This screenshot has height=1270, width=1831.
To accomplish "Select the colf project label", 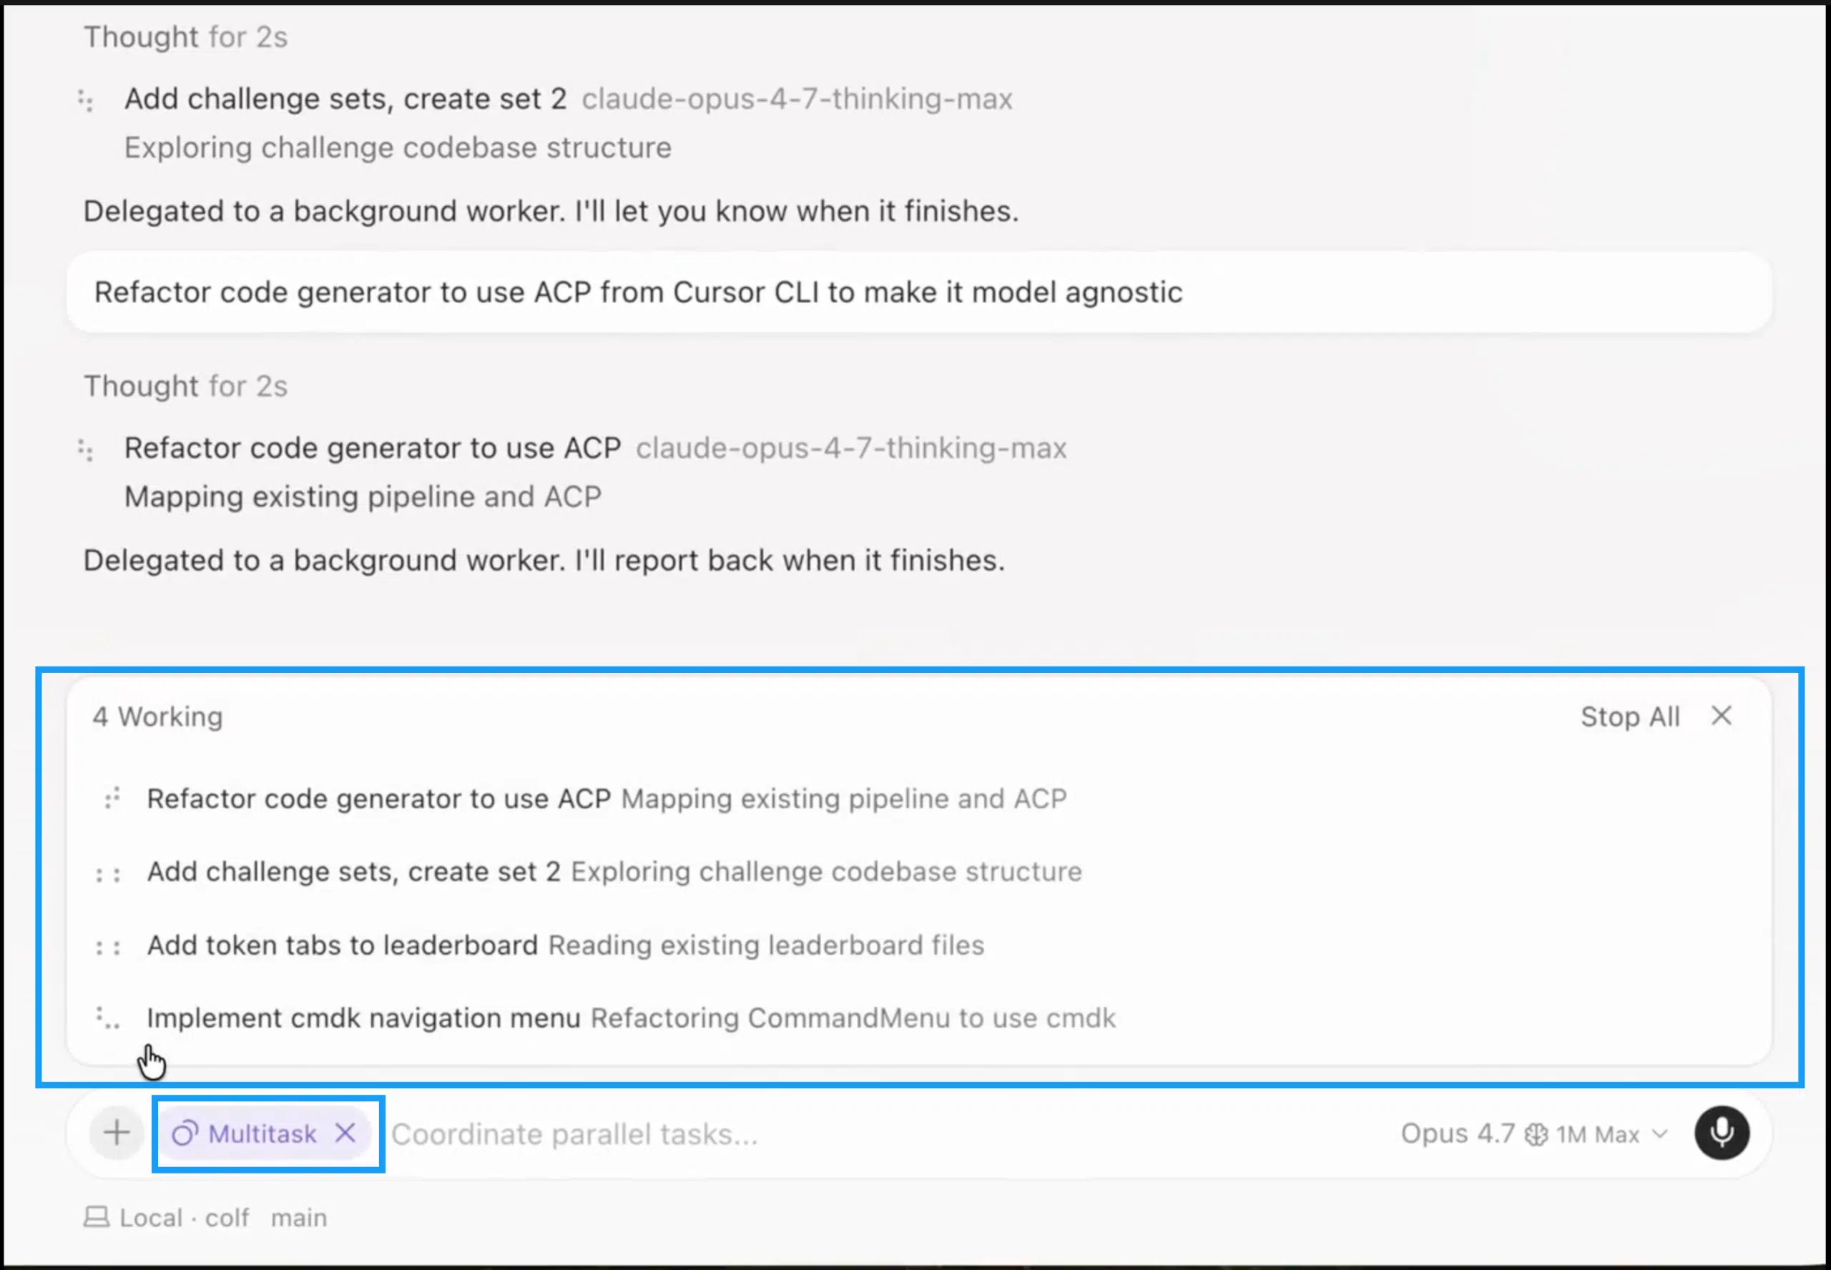I will pyautogui.click(x=226, y=1216).
